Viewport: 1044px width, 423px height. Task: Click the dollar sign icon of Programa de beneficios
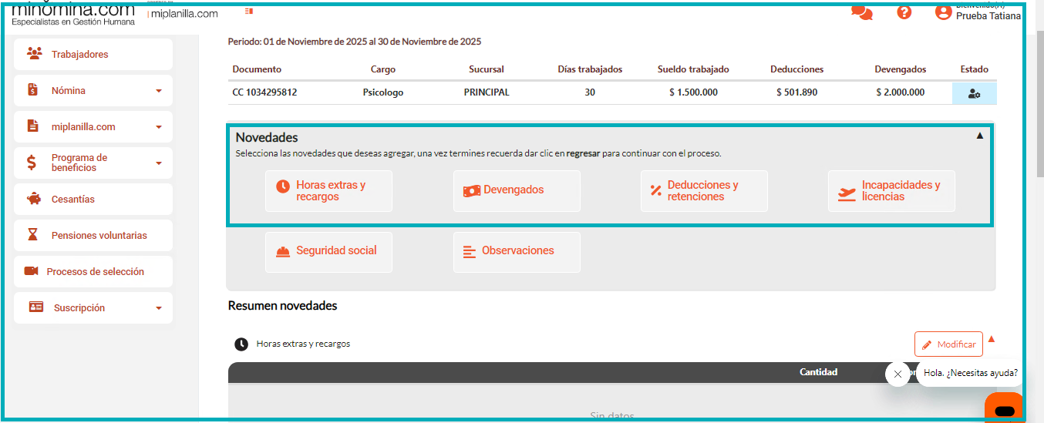click(x=32, y=163)
